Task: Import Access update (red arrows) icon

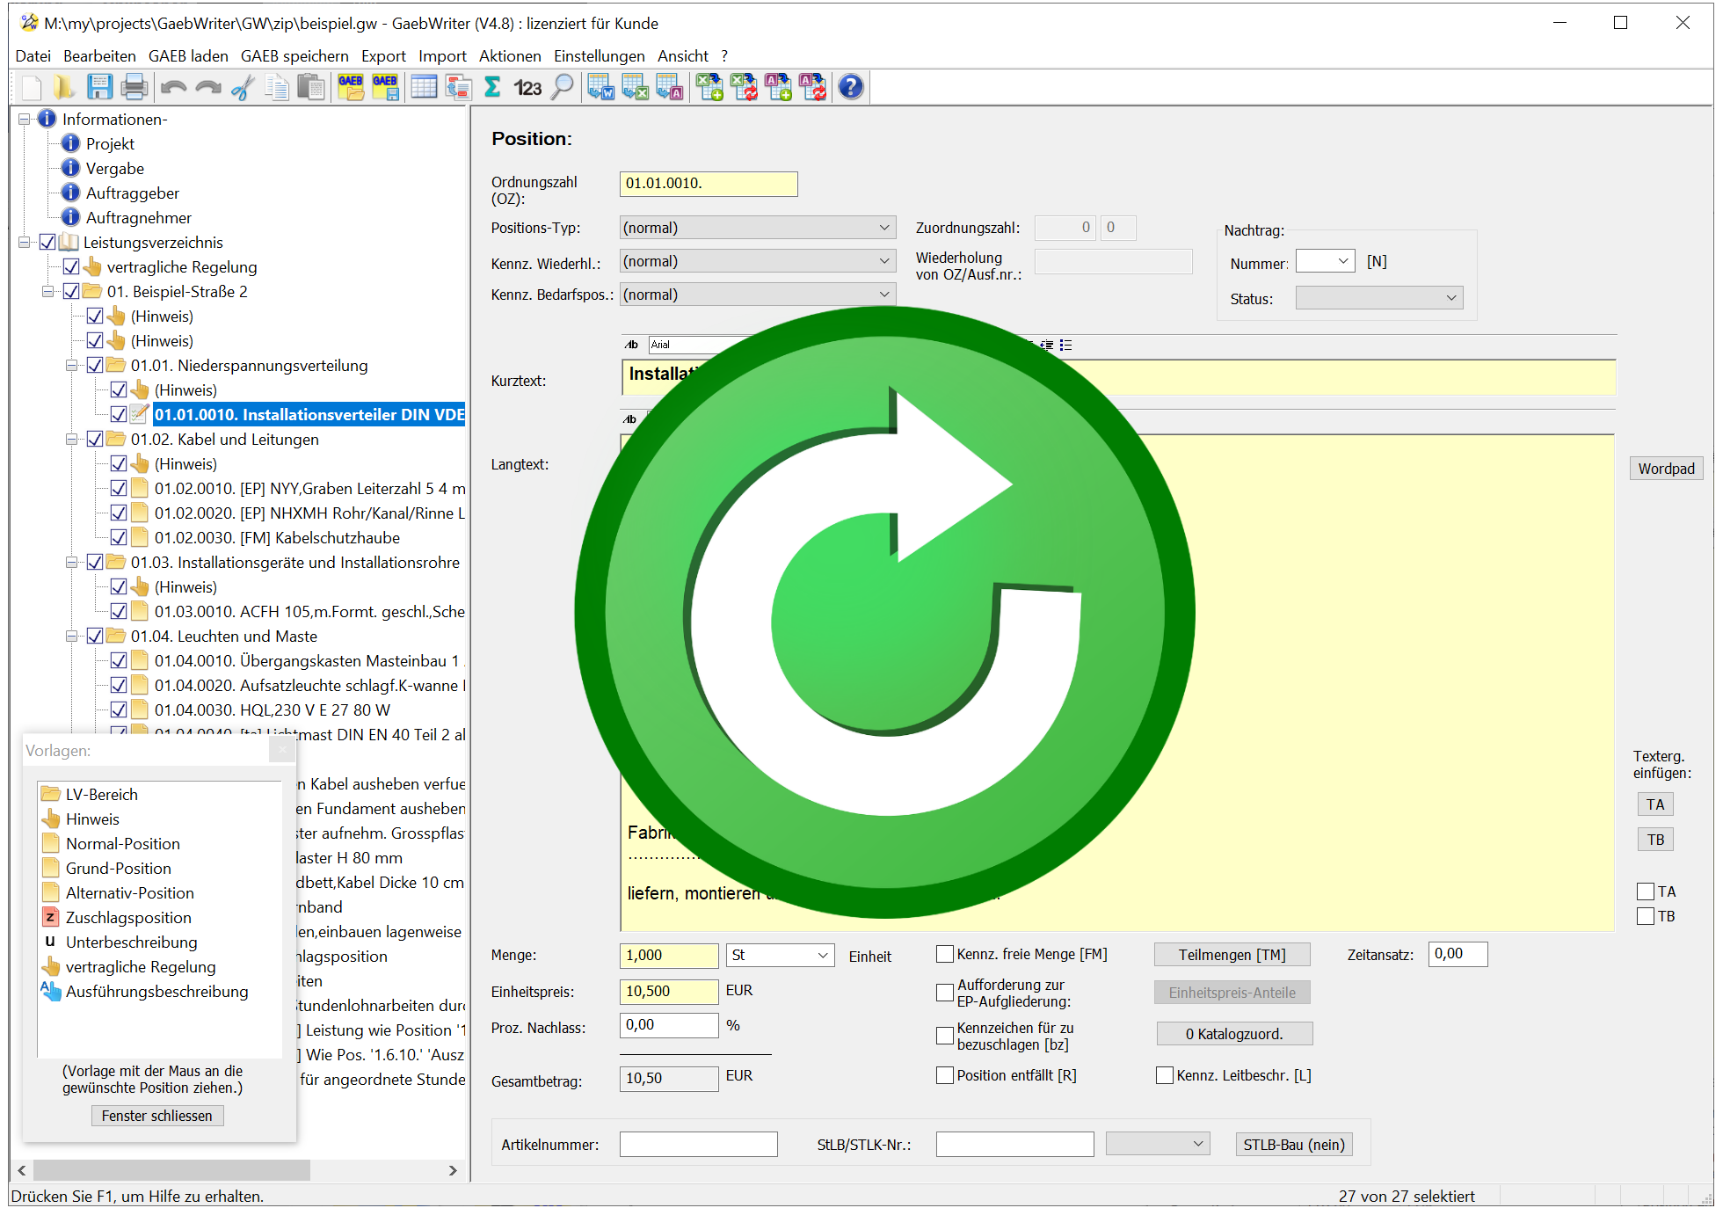Action: [x=812, y=87]
